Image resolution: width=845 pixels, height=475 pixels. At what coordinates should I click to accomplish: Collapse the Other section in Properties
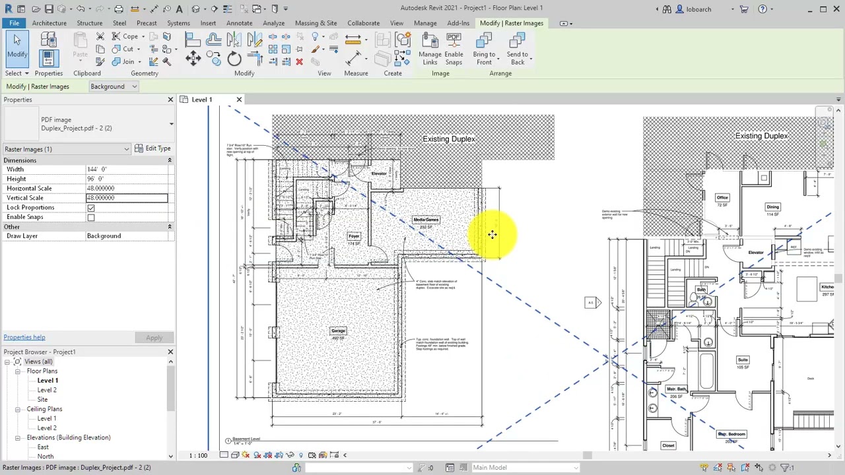(x=169, y=227)
